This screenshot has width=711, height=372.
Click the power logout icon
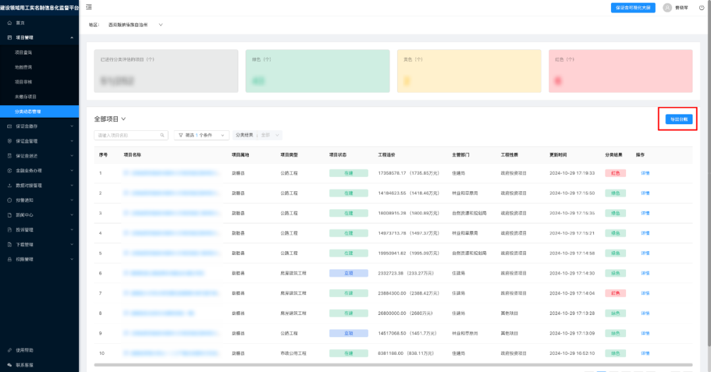point(702,8)
